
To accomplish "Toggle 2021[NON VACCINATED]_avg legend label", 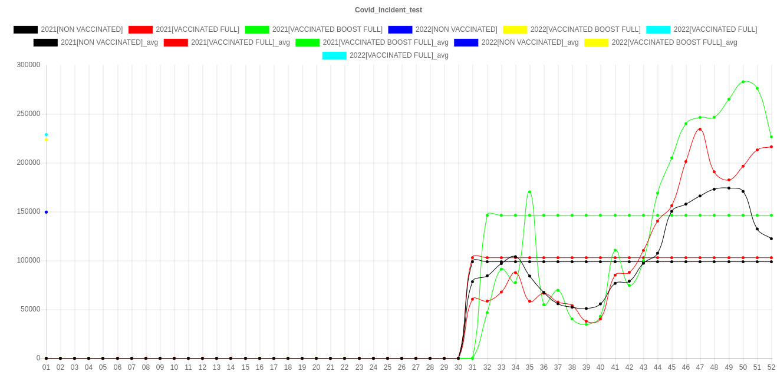I will (110, 42).
